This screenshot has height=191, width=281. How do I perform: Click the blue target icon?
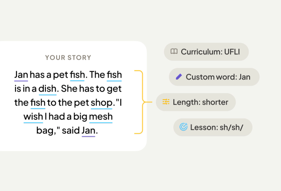pyautogui.click(x=183, y=127)
